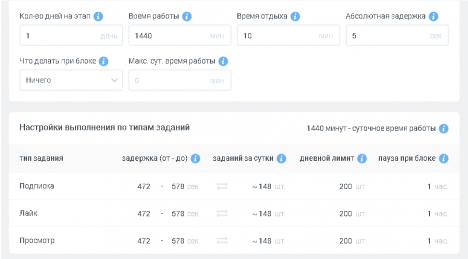Click Подписка daily limit value 200

[345, 186]
